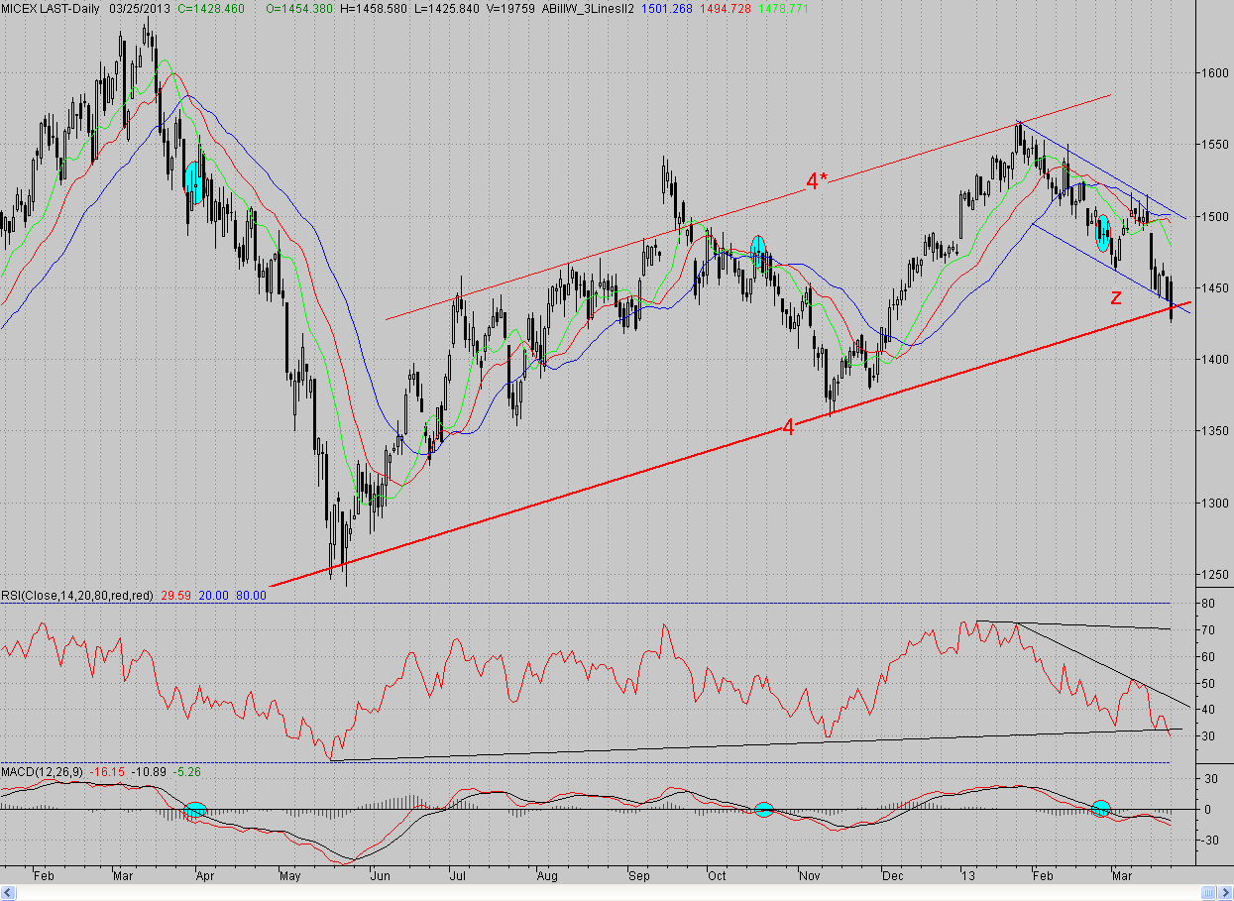Viewport: 1234px width, 901px height.
Task: Click the cyan marker on late-February price candles
Action: (1103, 233)
